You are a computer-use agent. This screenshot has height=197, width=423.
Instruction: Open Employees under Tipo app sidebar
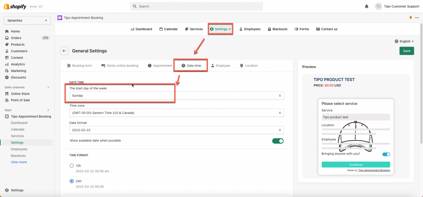[x=19, y=149]
